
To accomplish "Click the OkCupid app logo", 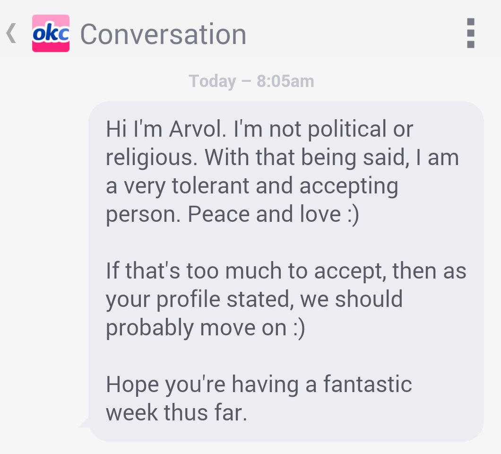I will 51,34.
